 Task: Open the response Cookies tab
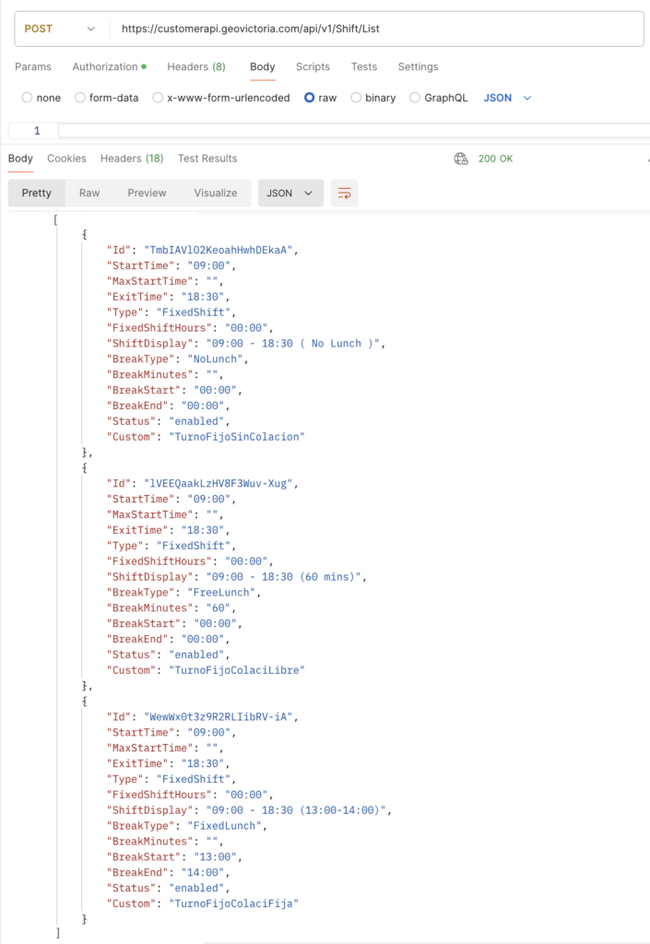(x=66, y=159)
